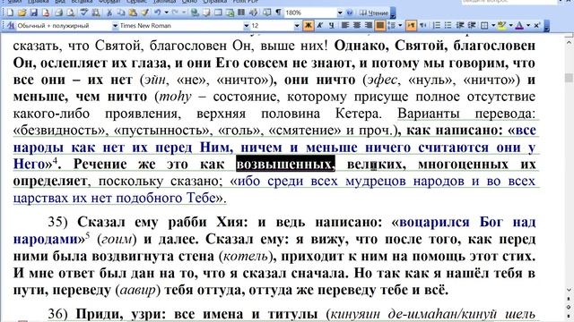Click in the 'Введите вопрос' help box
Viewport: 574px width, 322px height.
coord(509,2)
